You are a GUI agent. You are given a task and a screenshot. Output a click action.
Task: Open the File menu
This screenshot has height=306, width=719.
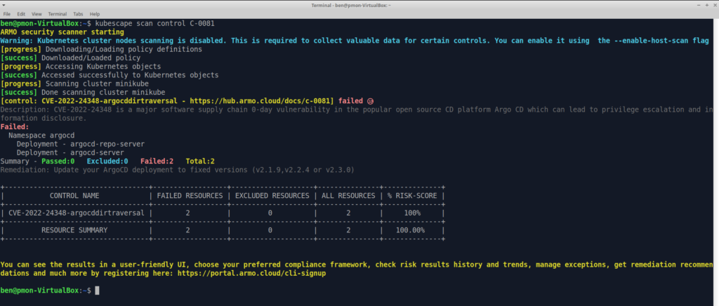(6, 14)
